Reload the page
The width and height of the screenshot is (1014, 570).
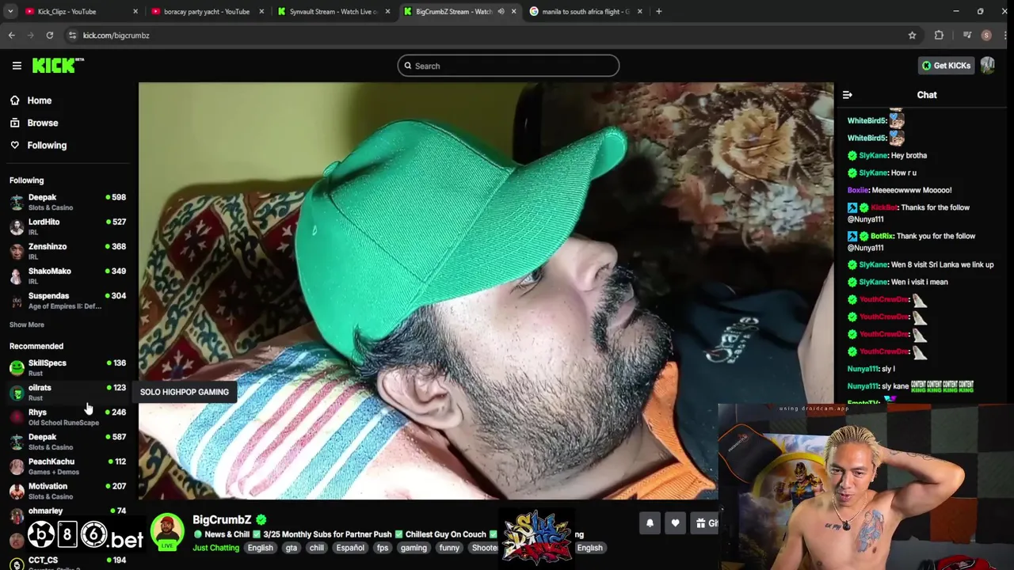coord(49,35)
